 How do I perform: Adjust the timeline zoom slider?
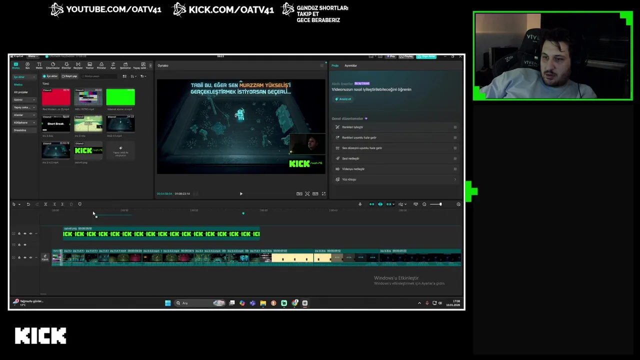435,204
